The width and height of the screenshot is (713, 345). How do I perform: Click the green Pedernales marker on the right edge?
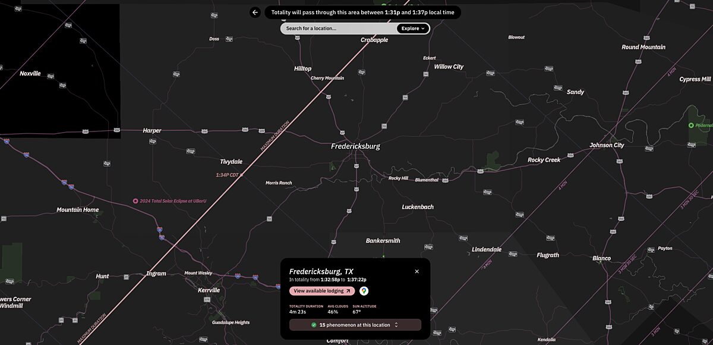point(690,126)
